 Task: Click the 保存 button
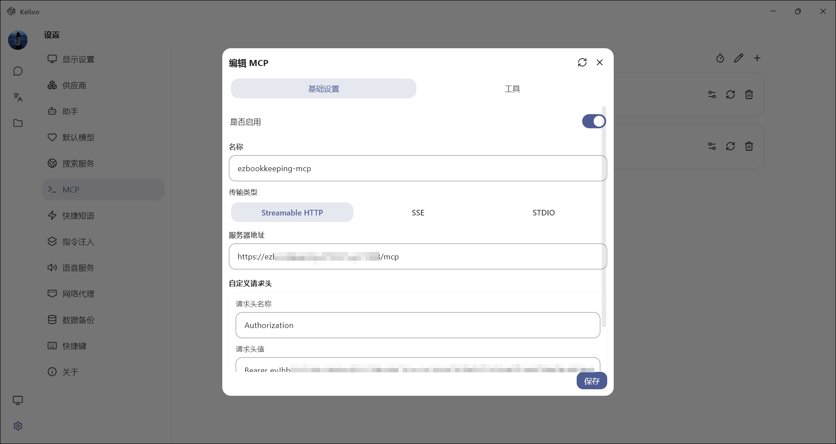[x=592, y=381]
